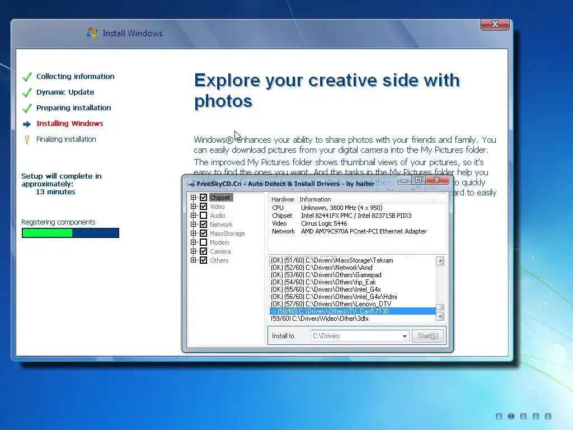Click the Start(S) button
573x430 pixels.
tap(428, 336)
